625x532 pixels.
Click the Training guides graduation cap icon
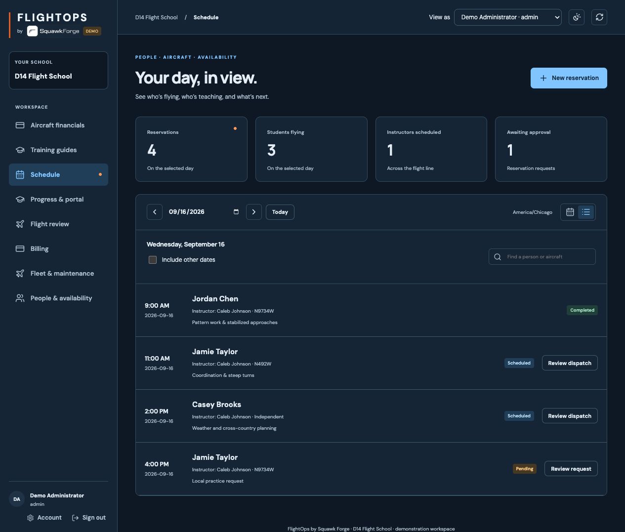pos(20,150)
